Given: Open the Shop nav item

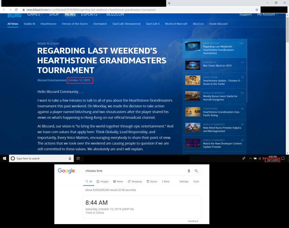Looking at the screenshot, I should (54, 14).
